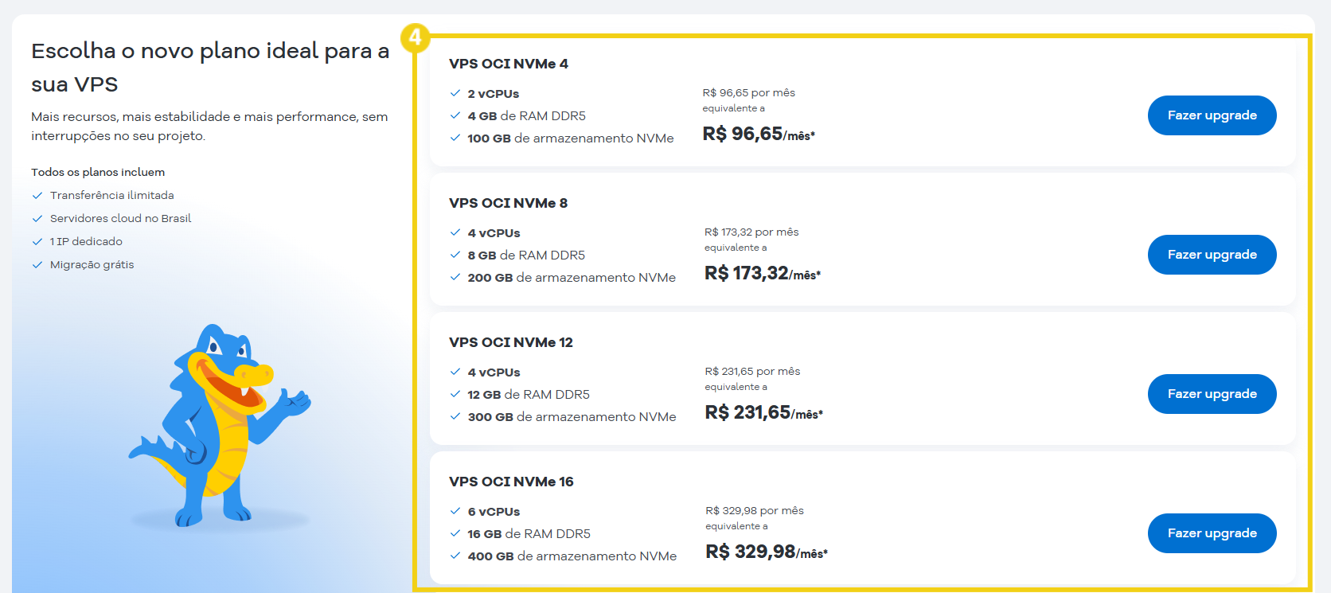Viewport: 1331px width, 593px height.
Task: Click checkmark beside 300 GB de armazenamento
Action: pos(455,416)
